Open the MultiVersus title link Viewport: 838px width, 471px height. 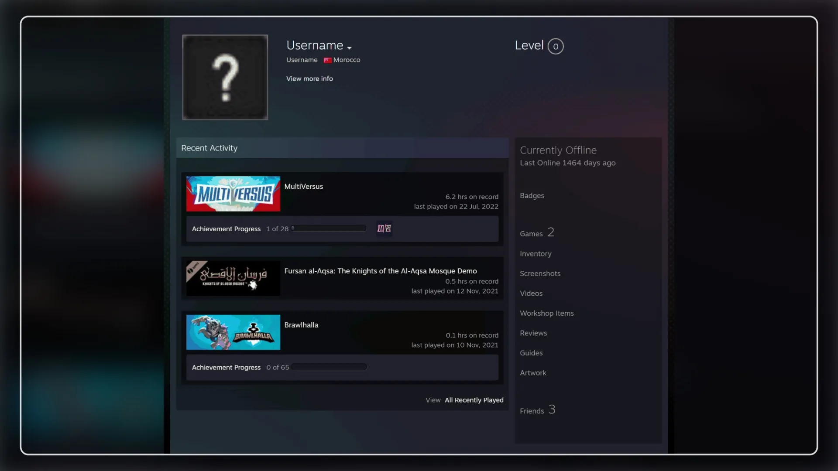(x=303, y=186)
